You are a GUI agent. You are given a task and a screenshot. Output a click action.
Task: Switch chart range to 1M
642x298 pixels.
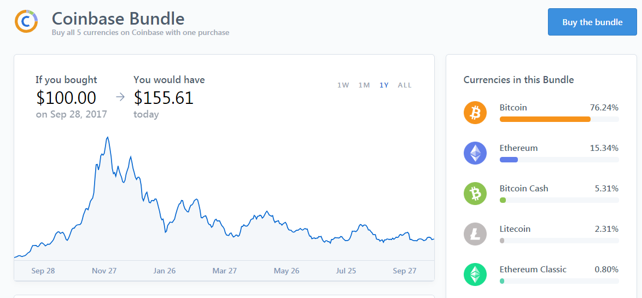(x=364, y=85)
